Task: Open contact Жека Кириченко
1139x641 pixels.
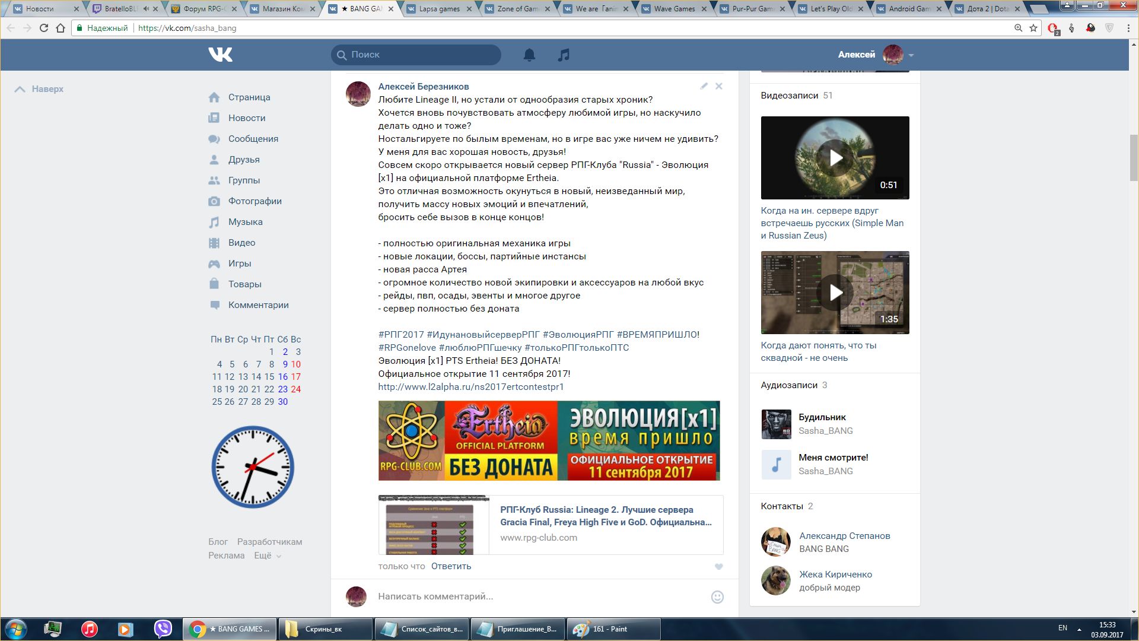Action: (x=835, y=575)
